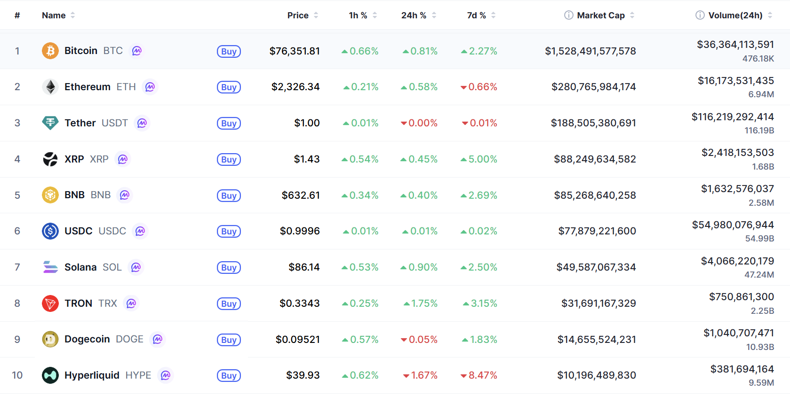Image resolution: width=790 pixels, height=396 pixels.
Task: Click the Tether logo icon
Action: (x=50, y=123)
